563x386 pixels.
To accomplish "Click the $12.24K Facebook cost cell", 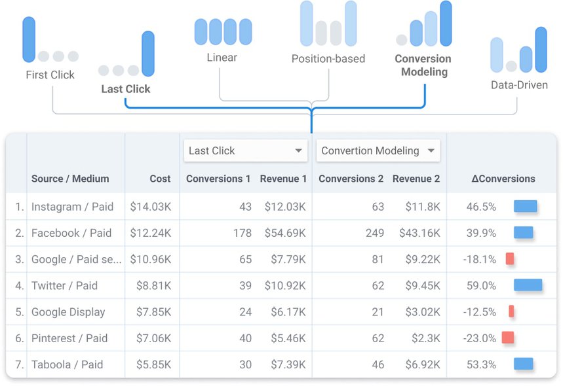I will point(151,233).
